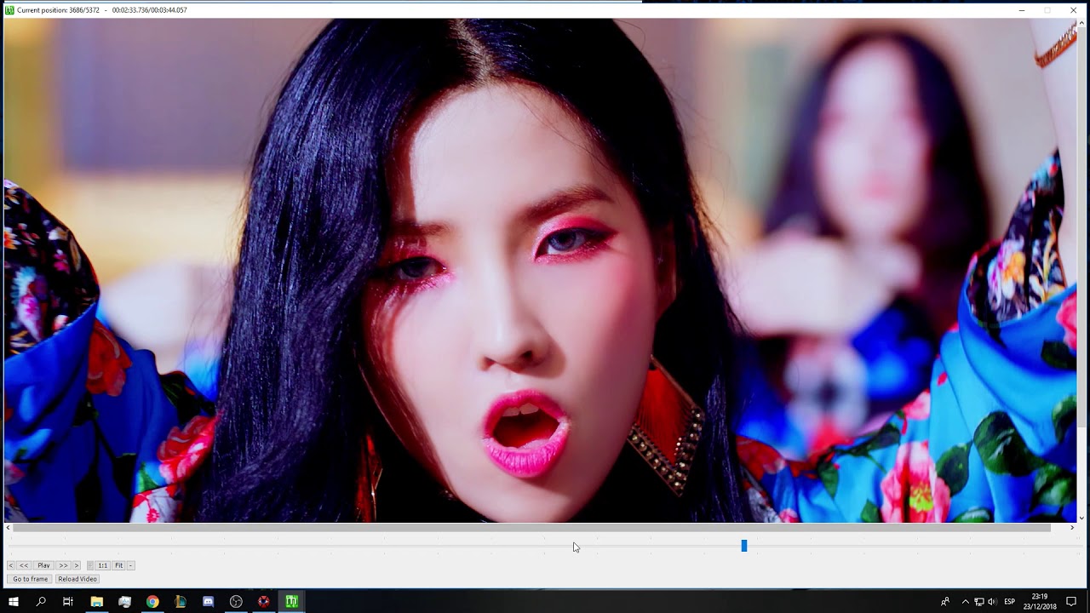Open the Go to frame dialog

click(30, 579)
